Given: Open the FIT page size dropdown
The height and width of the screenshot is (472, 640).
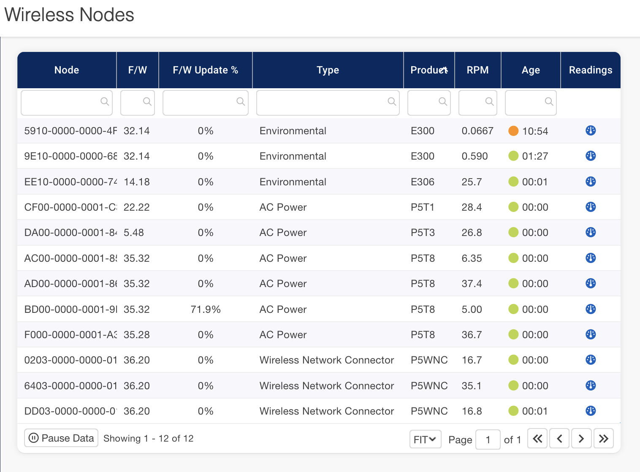Looking at the screenshot, I should tap(425, 439).
